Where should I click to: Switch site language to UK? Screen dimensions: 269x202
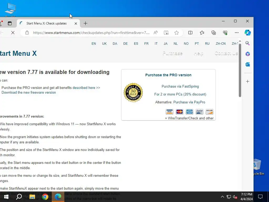pyautogui.click(x=104, y=44)
